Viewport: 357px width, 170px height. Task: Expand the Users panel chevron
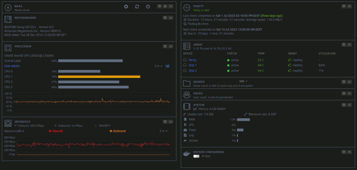[350, 93]
